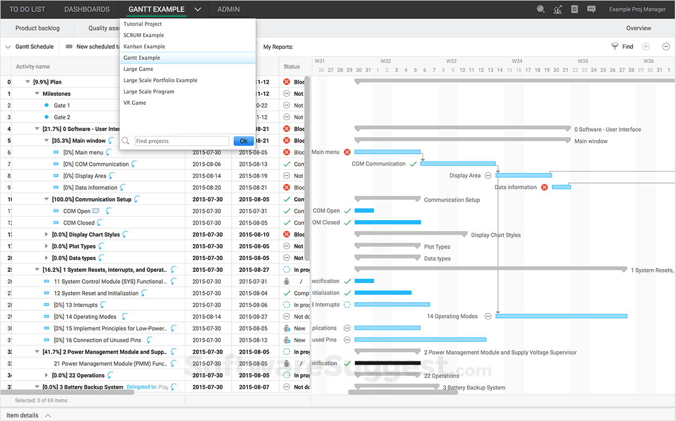The height and width of the screenshot is (421, 676).
Task: Click the green completed check beside COM Open
Action: pos(348,210)
